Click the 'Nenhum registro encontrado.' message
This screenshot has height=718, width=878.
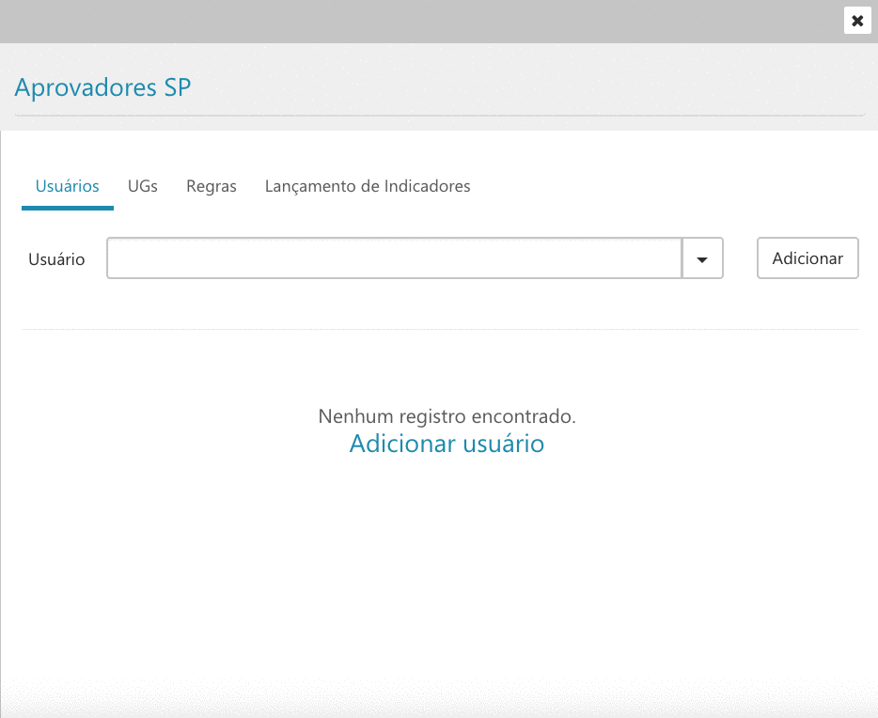click(x=447, y=416)
